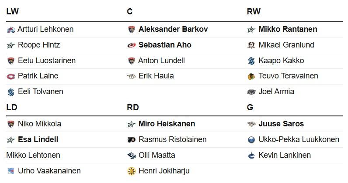Image resolution: width=348 pixels, height=183 pixels.
Task: Click Philadelphia Flyers logo next to Rasmus Ristolainen
Action: point(132,140)
